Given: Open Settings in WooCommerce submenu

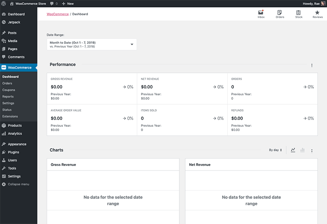Looking at the screenshot, I should click(8, 103).
